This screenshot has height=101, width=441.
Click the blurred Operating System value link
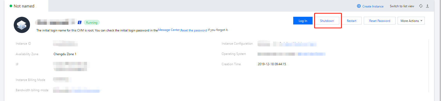pyautogui.click(x=311, y=54)
